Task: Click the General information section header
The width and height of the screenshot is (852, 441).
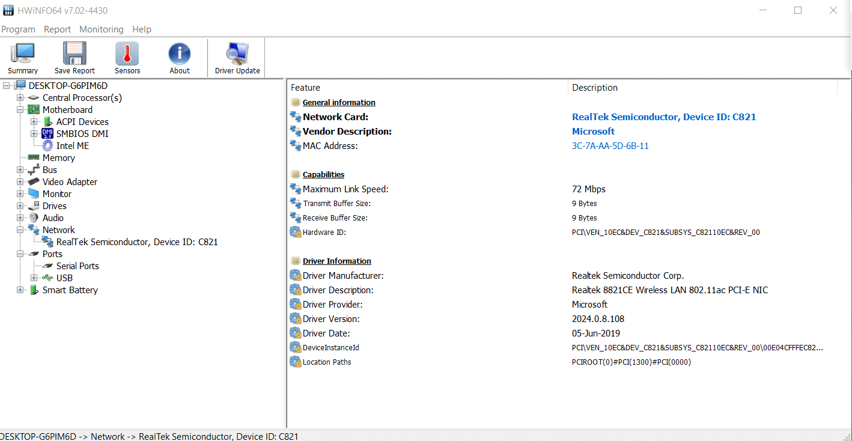Action: [339, 102]
